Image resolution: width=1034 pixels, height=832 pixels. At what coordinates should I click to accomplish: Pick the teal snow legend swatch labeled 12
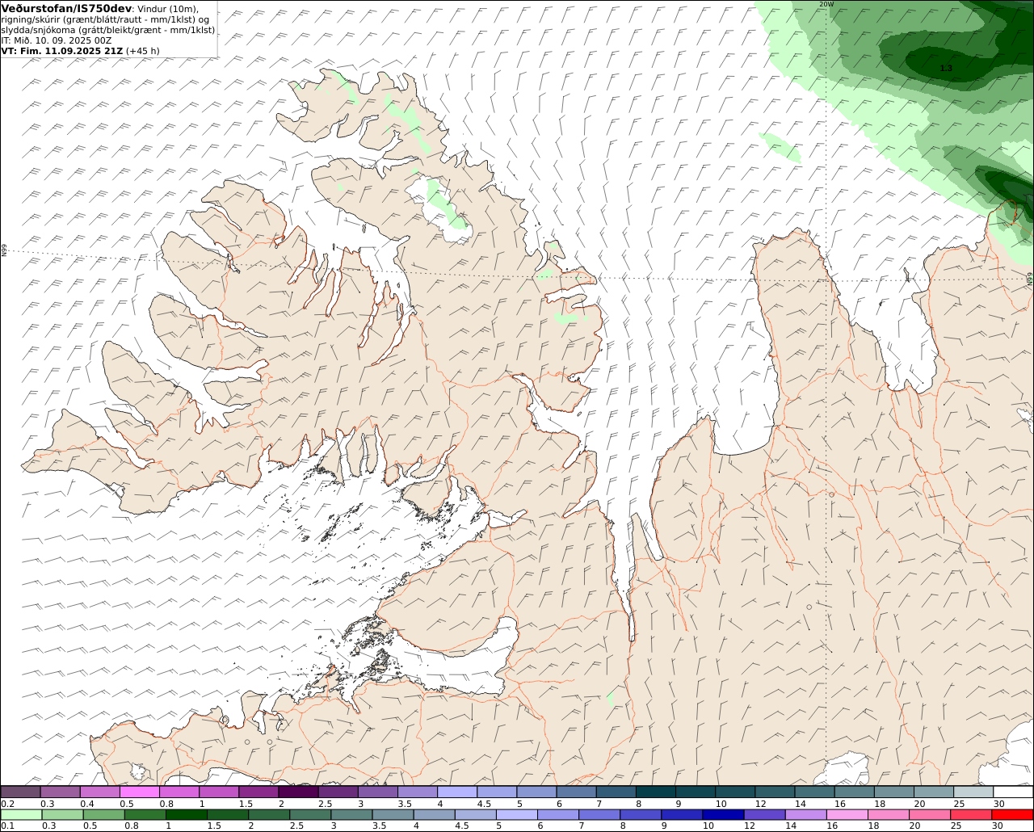point(775,792)
